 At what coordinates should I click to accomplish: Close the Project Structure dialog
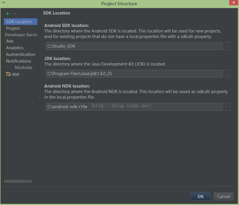[x=234, y=3]
